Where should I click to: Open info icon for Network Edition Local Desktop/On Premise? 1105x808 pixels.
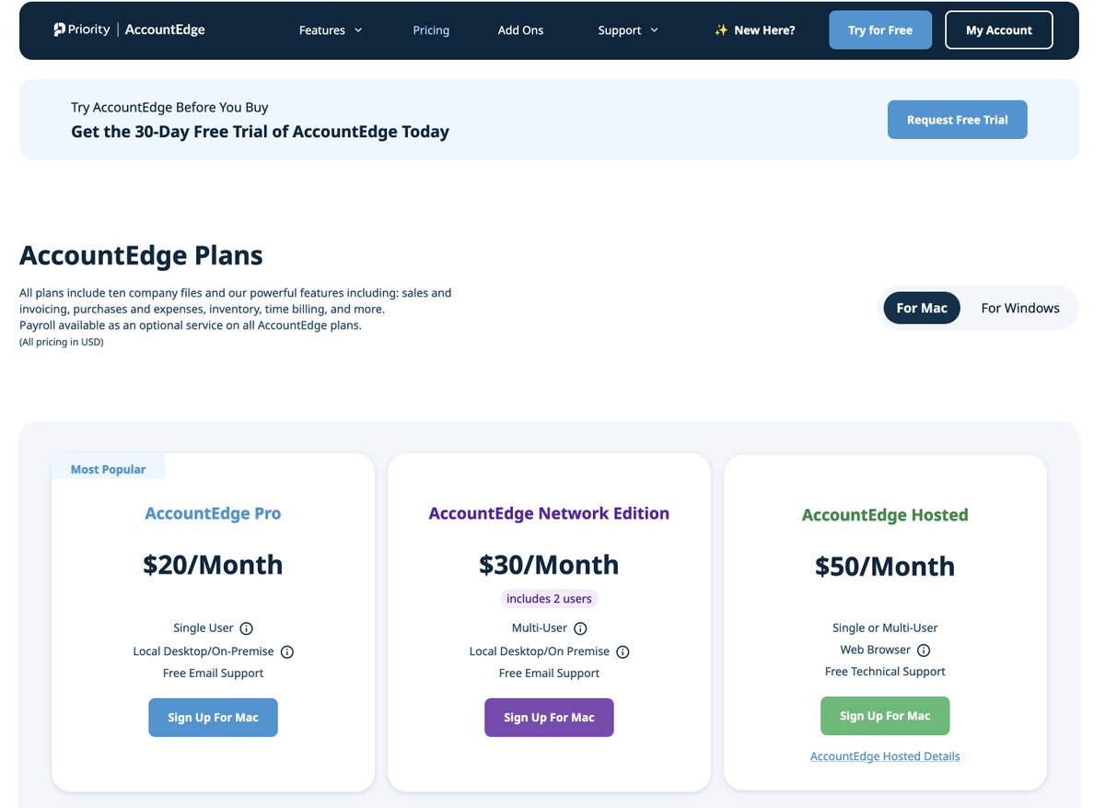pos(622,652)
